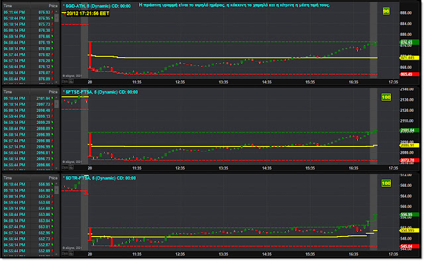Click the scroll-down arrow of the bottom time-and-sales list
Viewport: 424px width, 261px height.
tap(56, 254)
